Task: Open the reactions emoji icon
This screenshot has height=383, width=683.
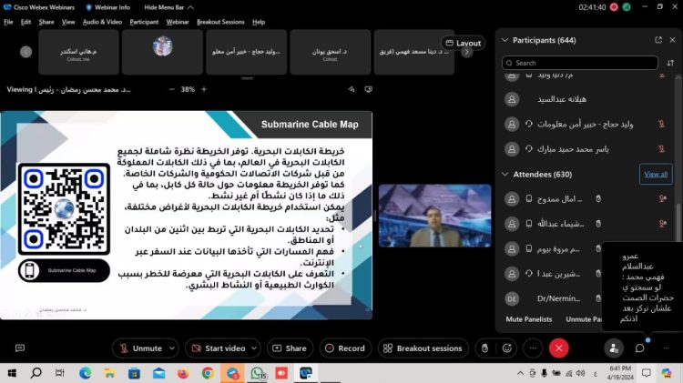Action: click(506, 348)
